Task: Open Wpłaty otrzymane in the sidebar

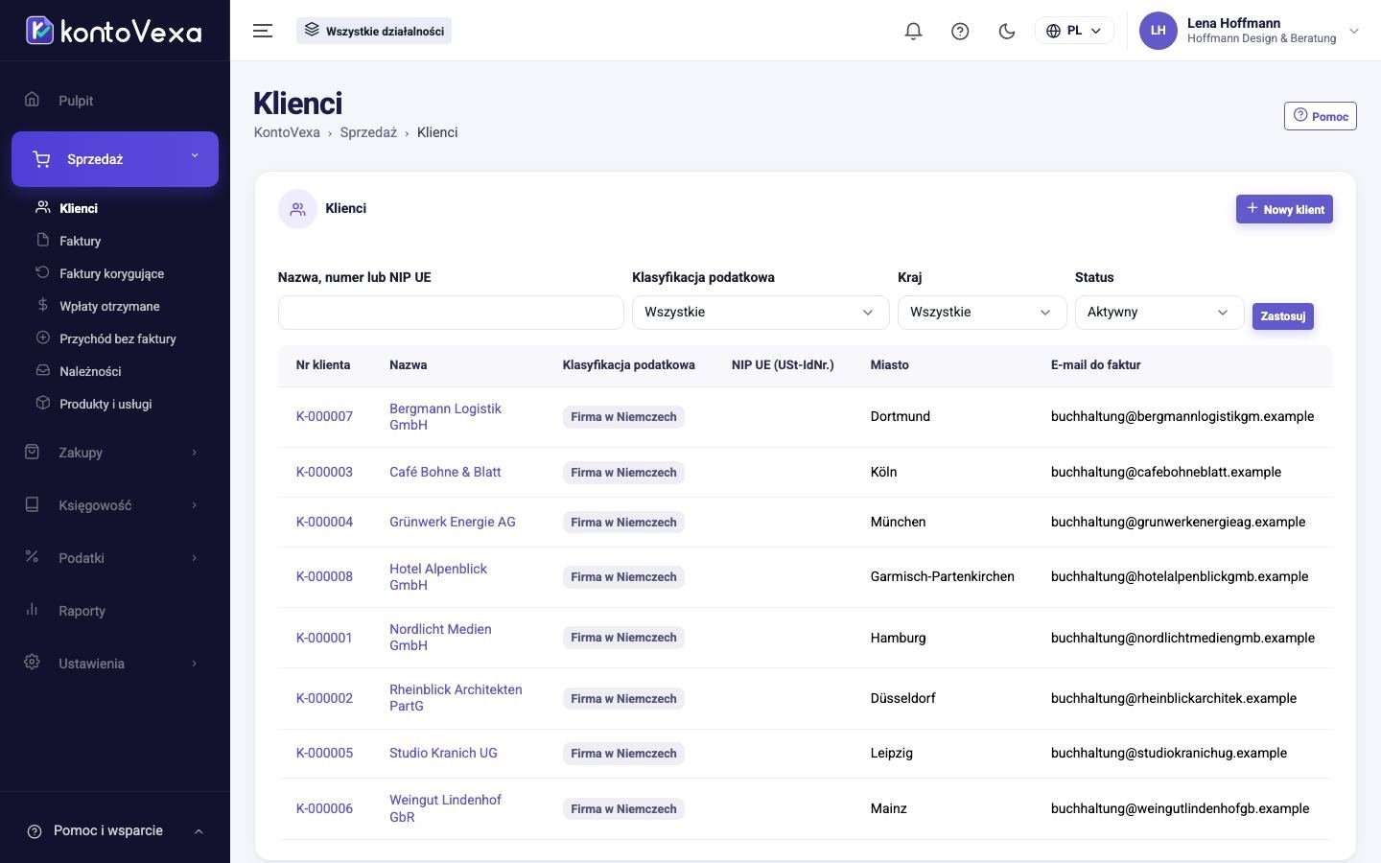Action: click(x=109, y=306)
